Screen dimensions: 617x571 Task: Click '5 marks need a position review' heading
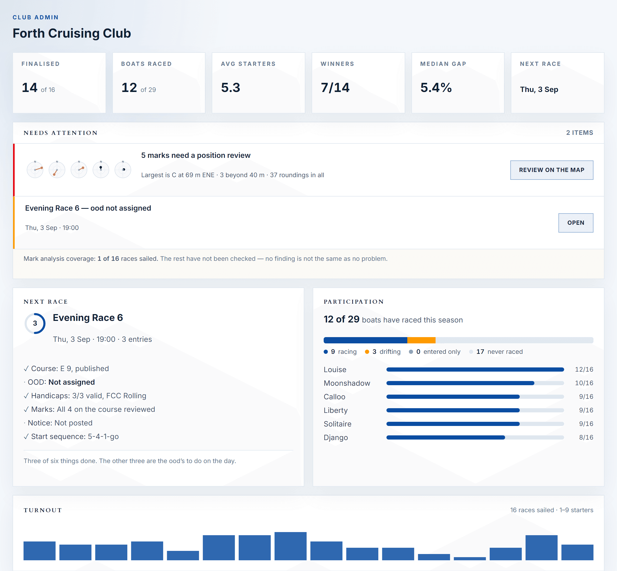coord(196,155)
